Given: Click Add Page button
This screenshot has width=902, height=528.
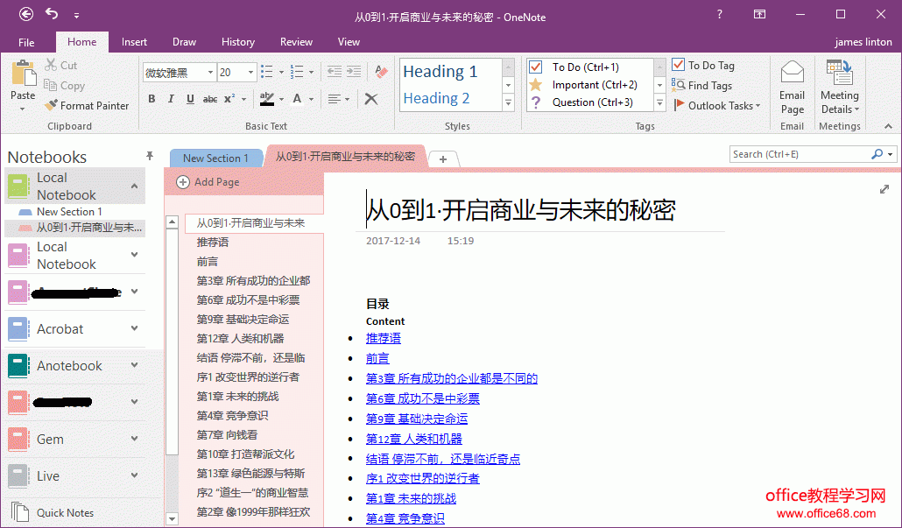Looking at the screenshot, I should pyautogui.click(x=208, y=182).
